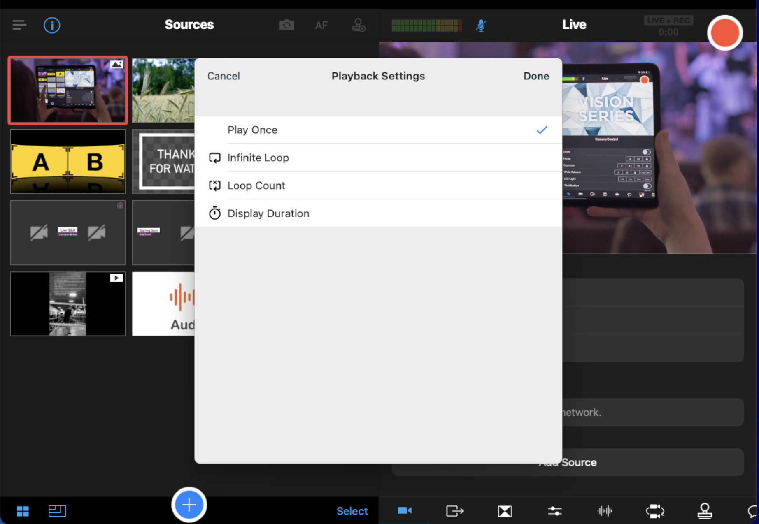Open the audio waveform tab
Viewport: 759px width, 524px height.
pyautogui.click(x=605, y=511)
